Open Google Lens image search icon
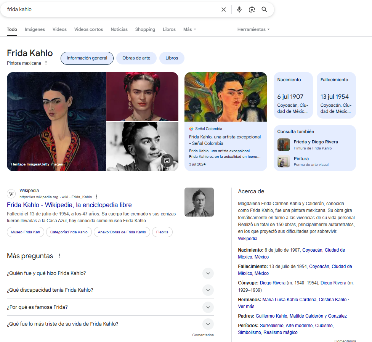The image size is (372, 342). pyautogui.click(x=252, y=10)
